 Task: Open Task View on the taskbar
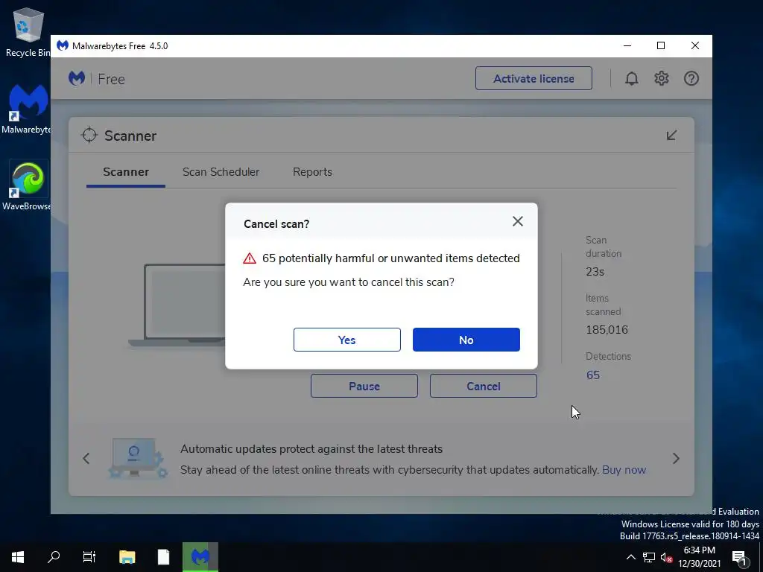[89, 557]
